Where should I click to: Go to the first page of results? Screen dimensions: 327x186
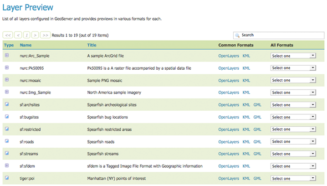click(8, 35)
